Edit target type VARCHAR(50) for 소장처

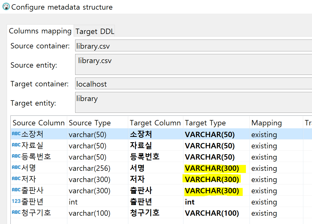click(210, 134)
